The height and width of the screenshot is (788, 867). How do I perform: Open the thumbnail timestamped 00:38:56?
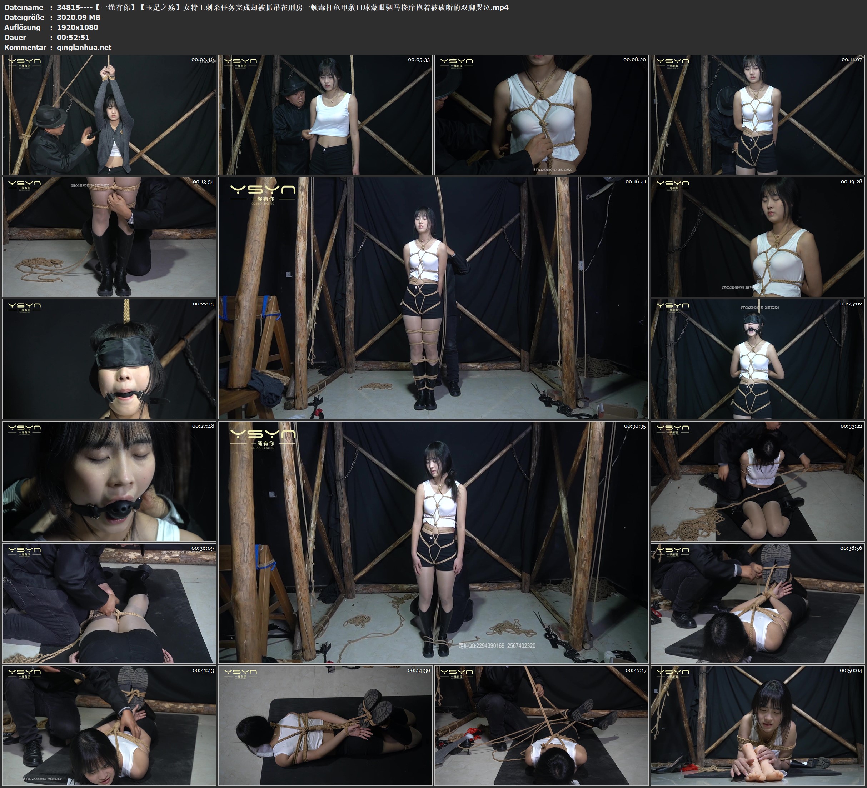(x=757, y=603)
